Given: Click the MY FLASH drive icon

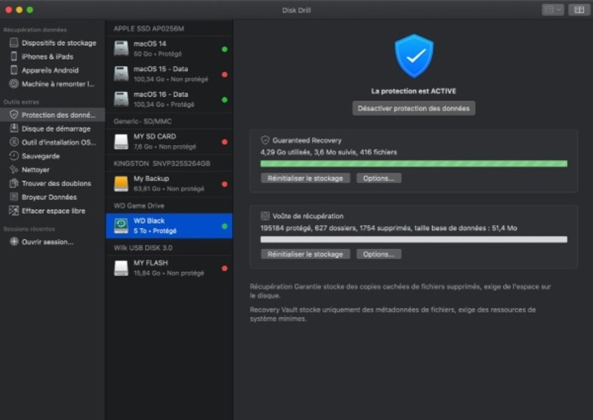Looking at the screenshot, I should coord(121,268).
